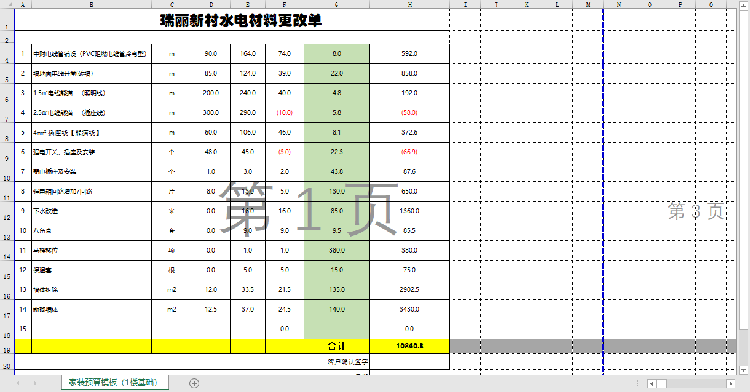Click the horizontal scrollbar's left arrow
The width and height of the screenshot is (750, 392).
[652, 383]
